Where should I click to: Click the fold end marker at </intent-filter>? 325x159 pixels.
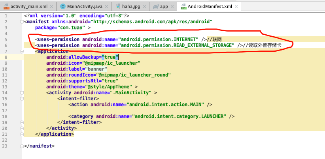(22, 122)
